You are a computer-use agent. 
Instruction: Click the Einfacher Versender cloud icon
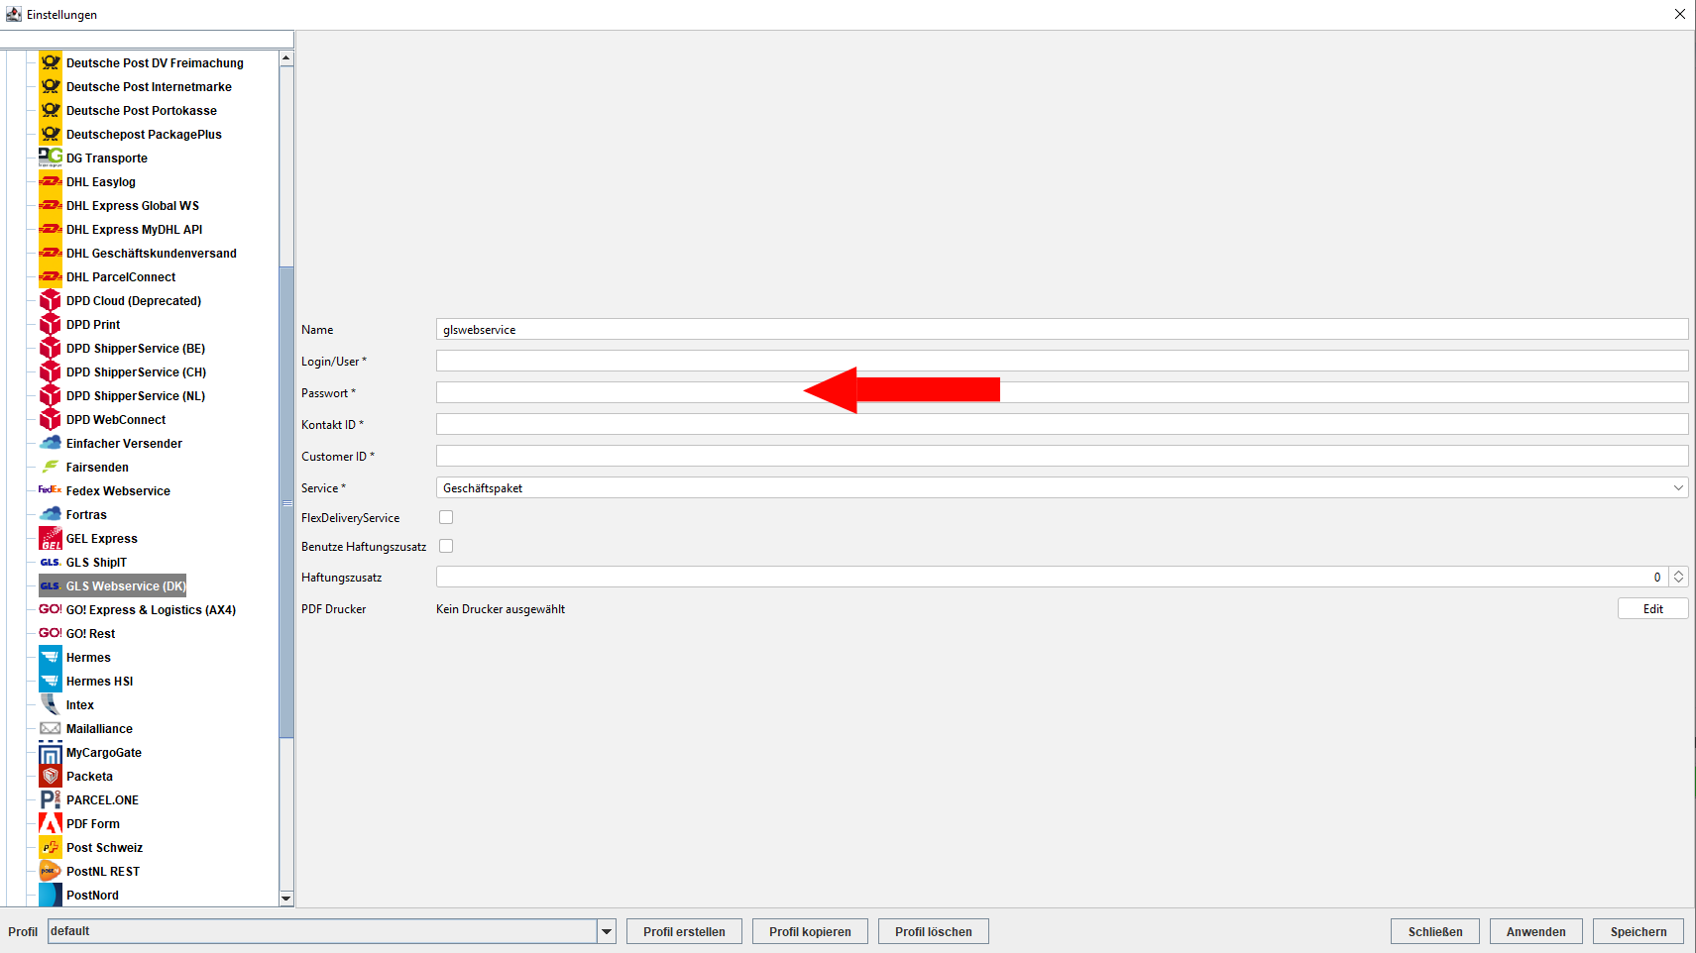click(51, 443)
